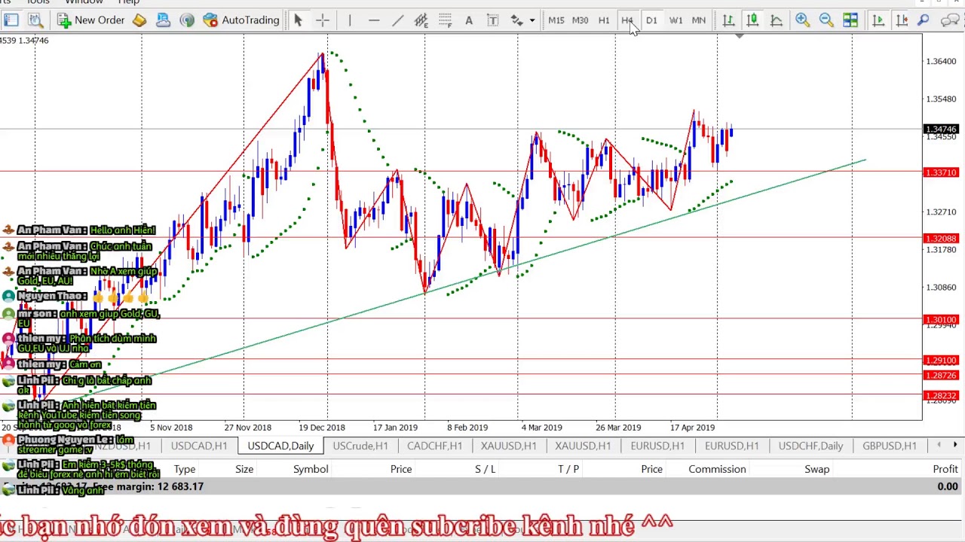The image size is (965, 542).
Task: Sort trades by Commission column
Action: click(x=717, y=469)
